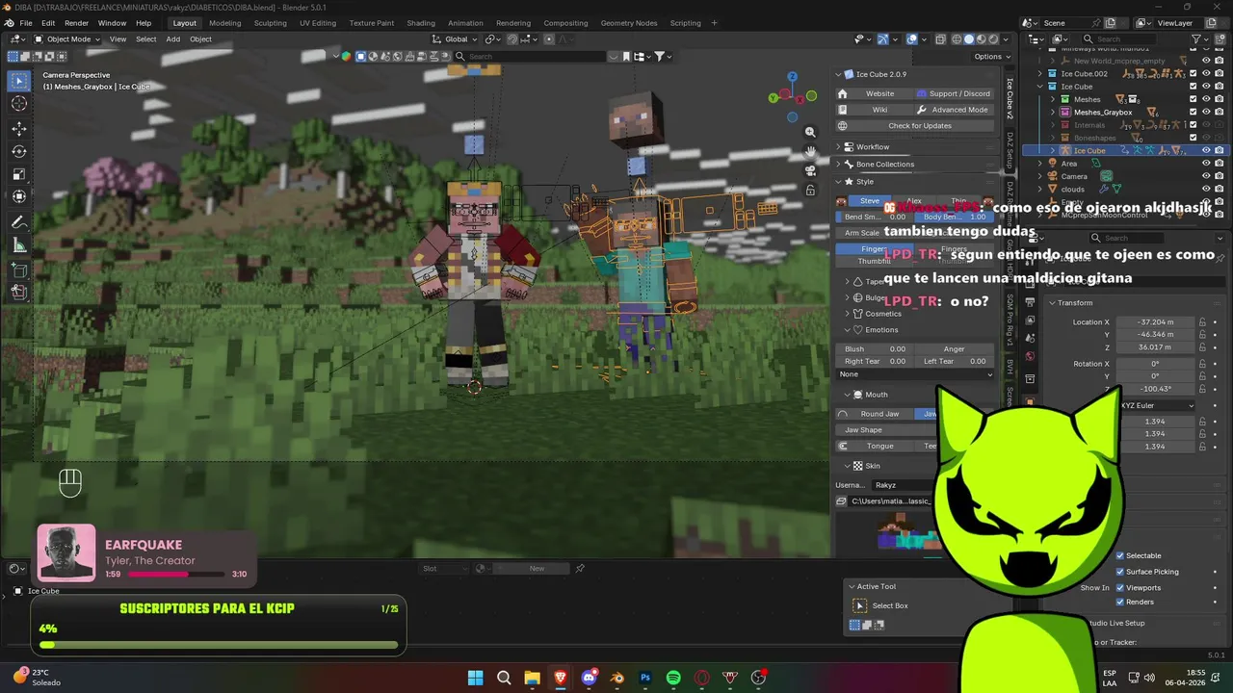Click the Windows Start button

click(475, 678)
